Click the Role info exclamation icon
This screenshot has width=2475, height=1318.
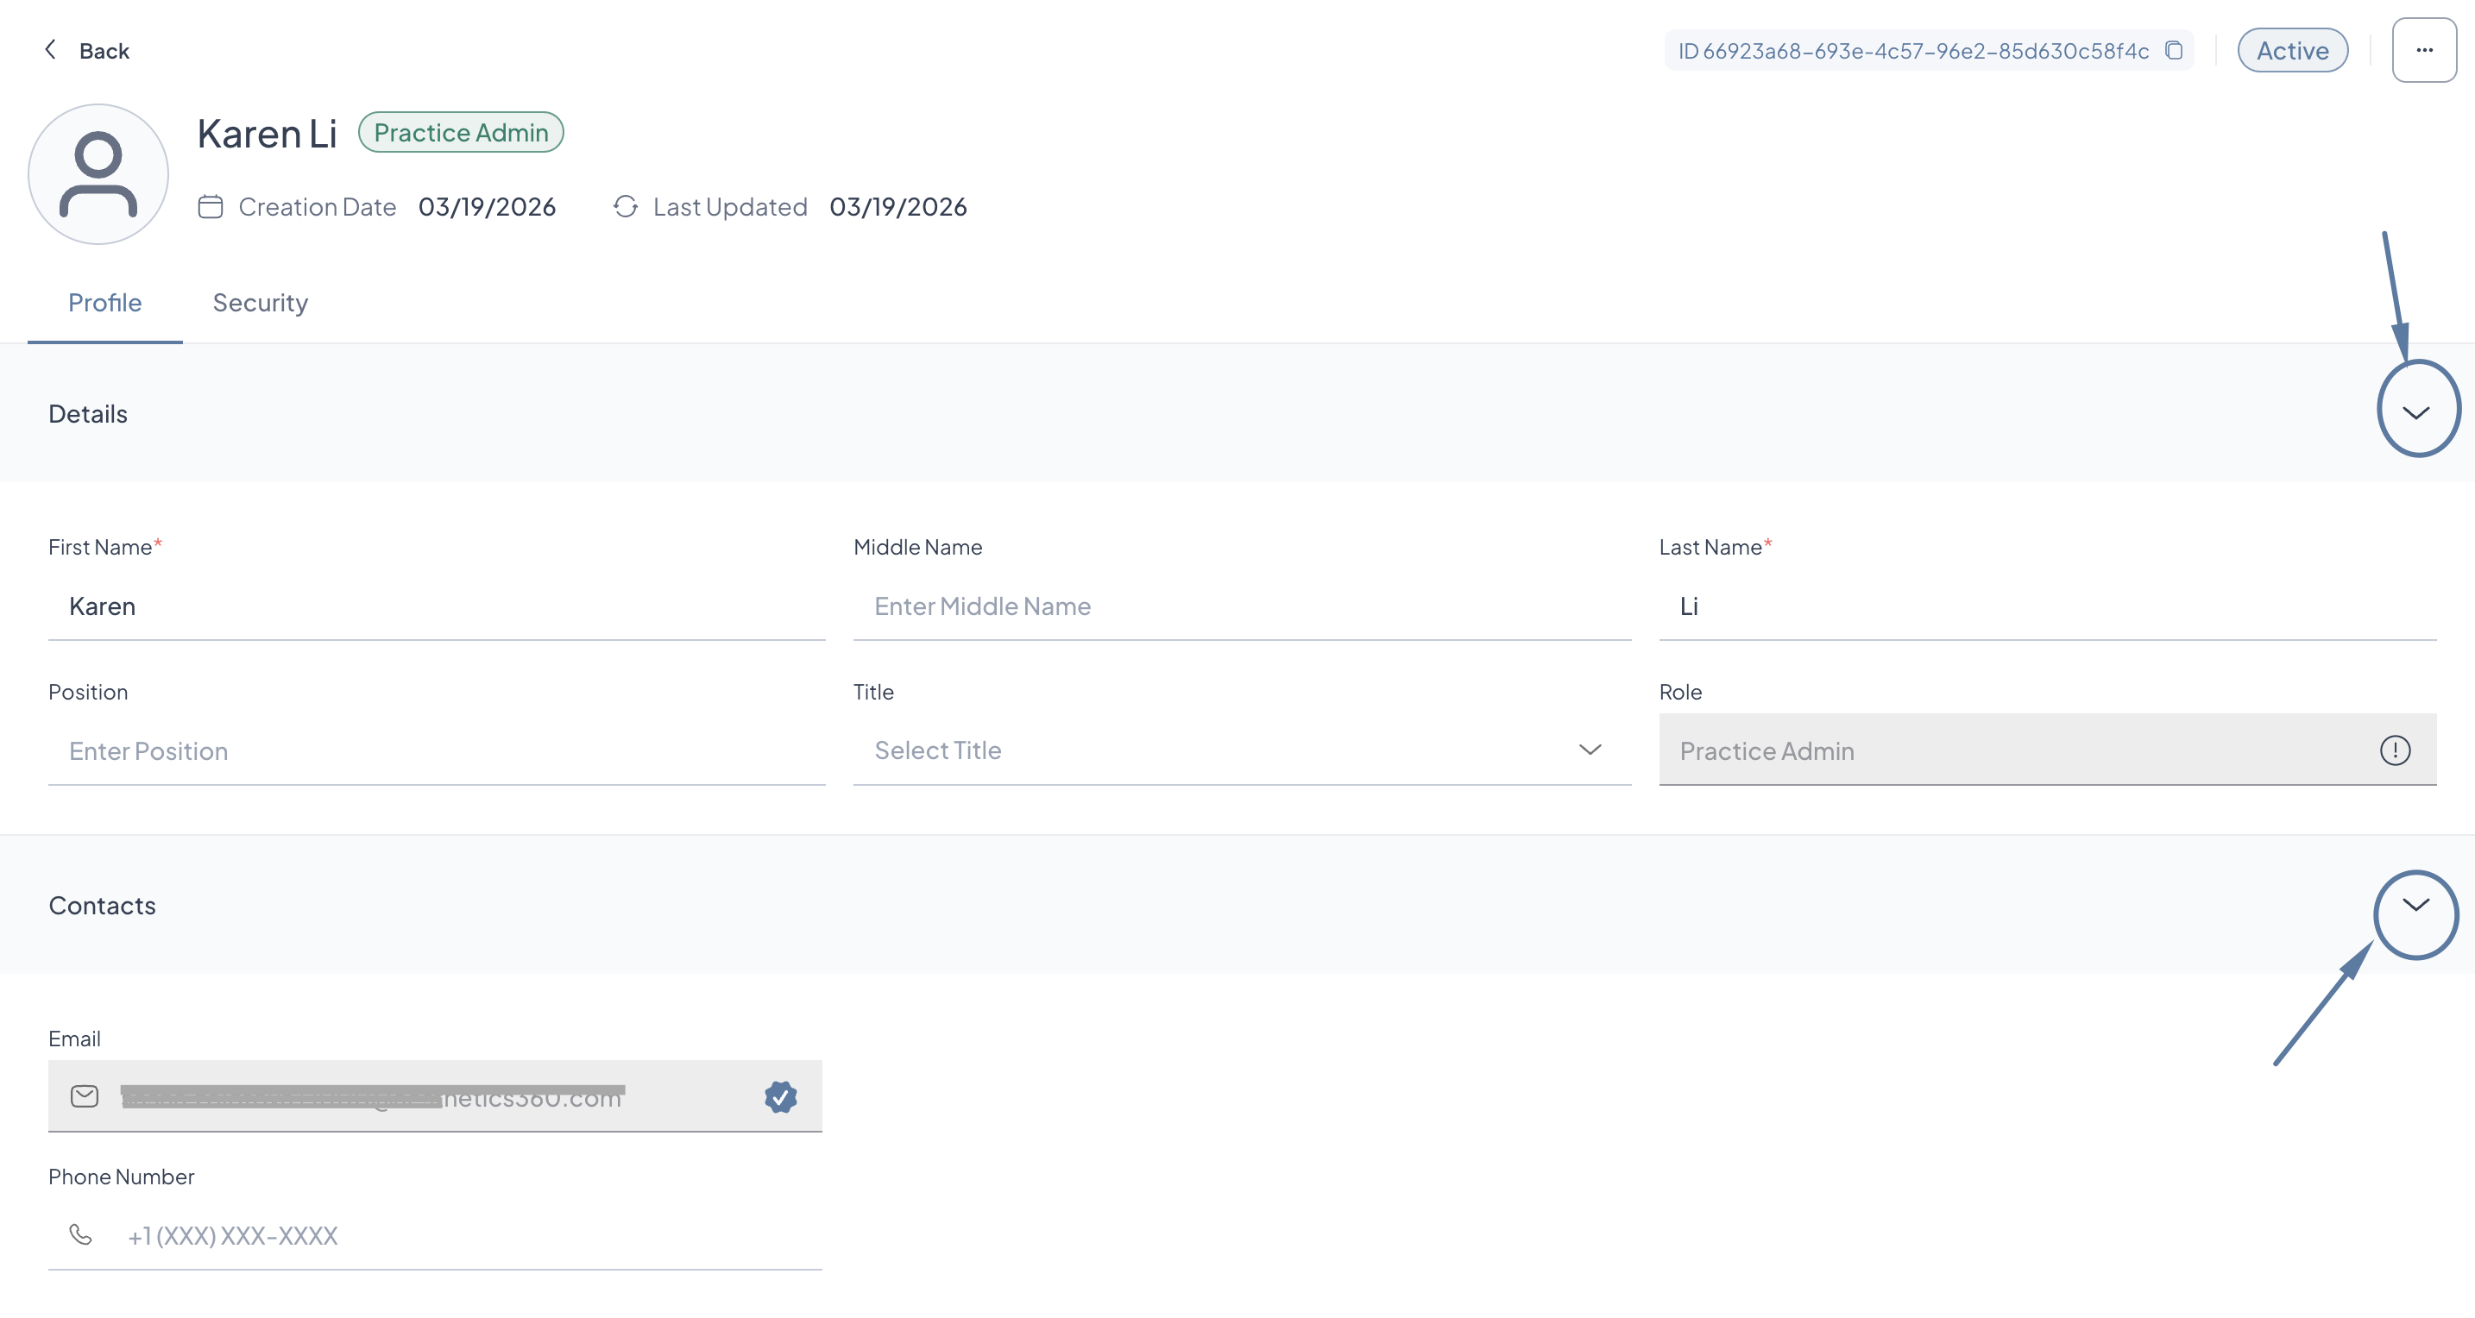pos(2394,750)
